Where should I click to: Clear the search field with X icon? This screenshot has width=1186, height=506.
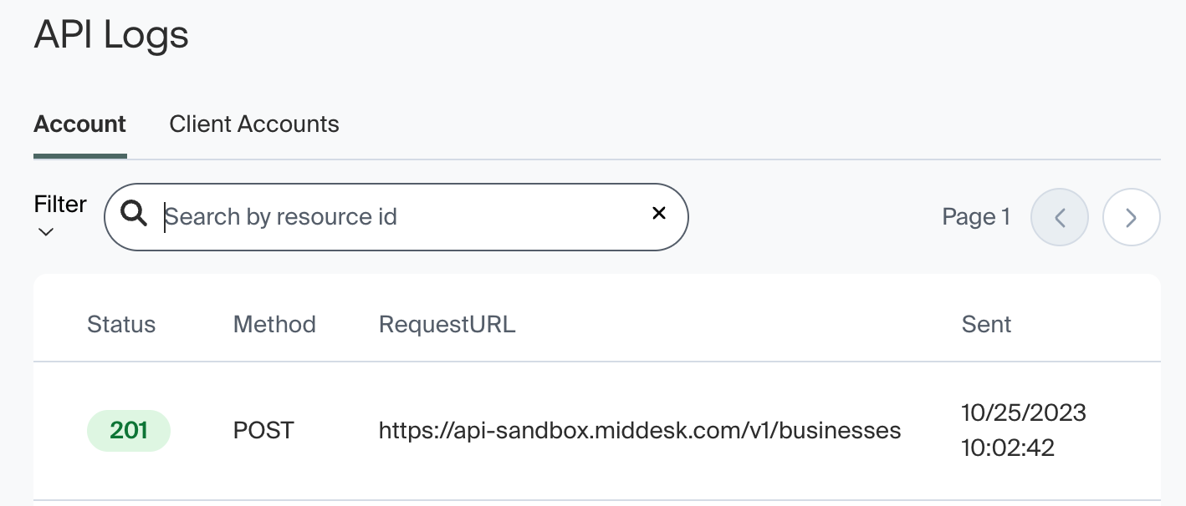(x=659, y=213)
